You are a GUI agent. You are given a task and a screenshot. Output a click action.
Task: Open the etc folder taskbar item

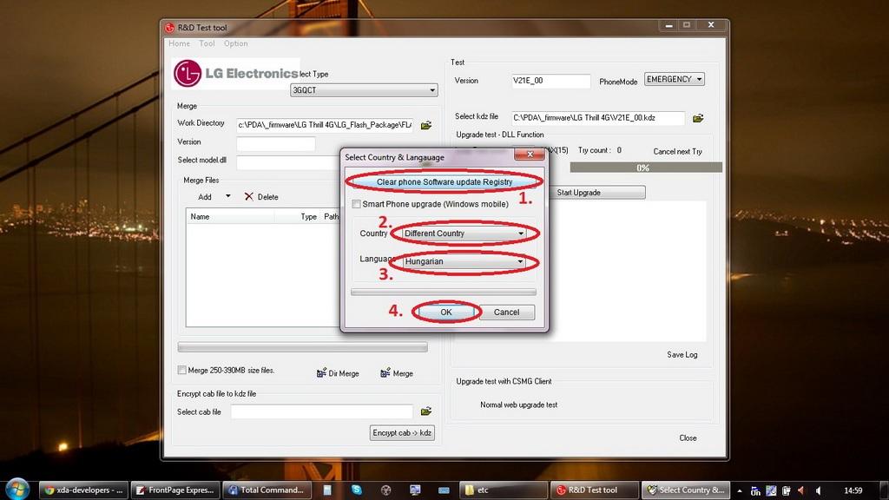(x=504, y=490)
